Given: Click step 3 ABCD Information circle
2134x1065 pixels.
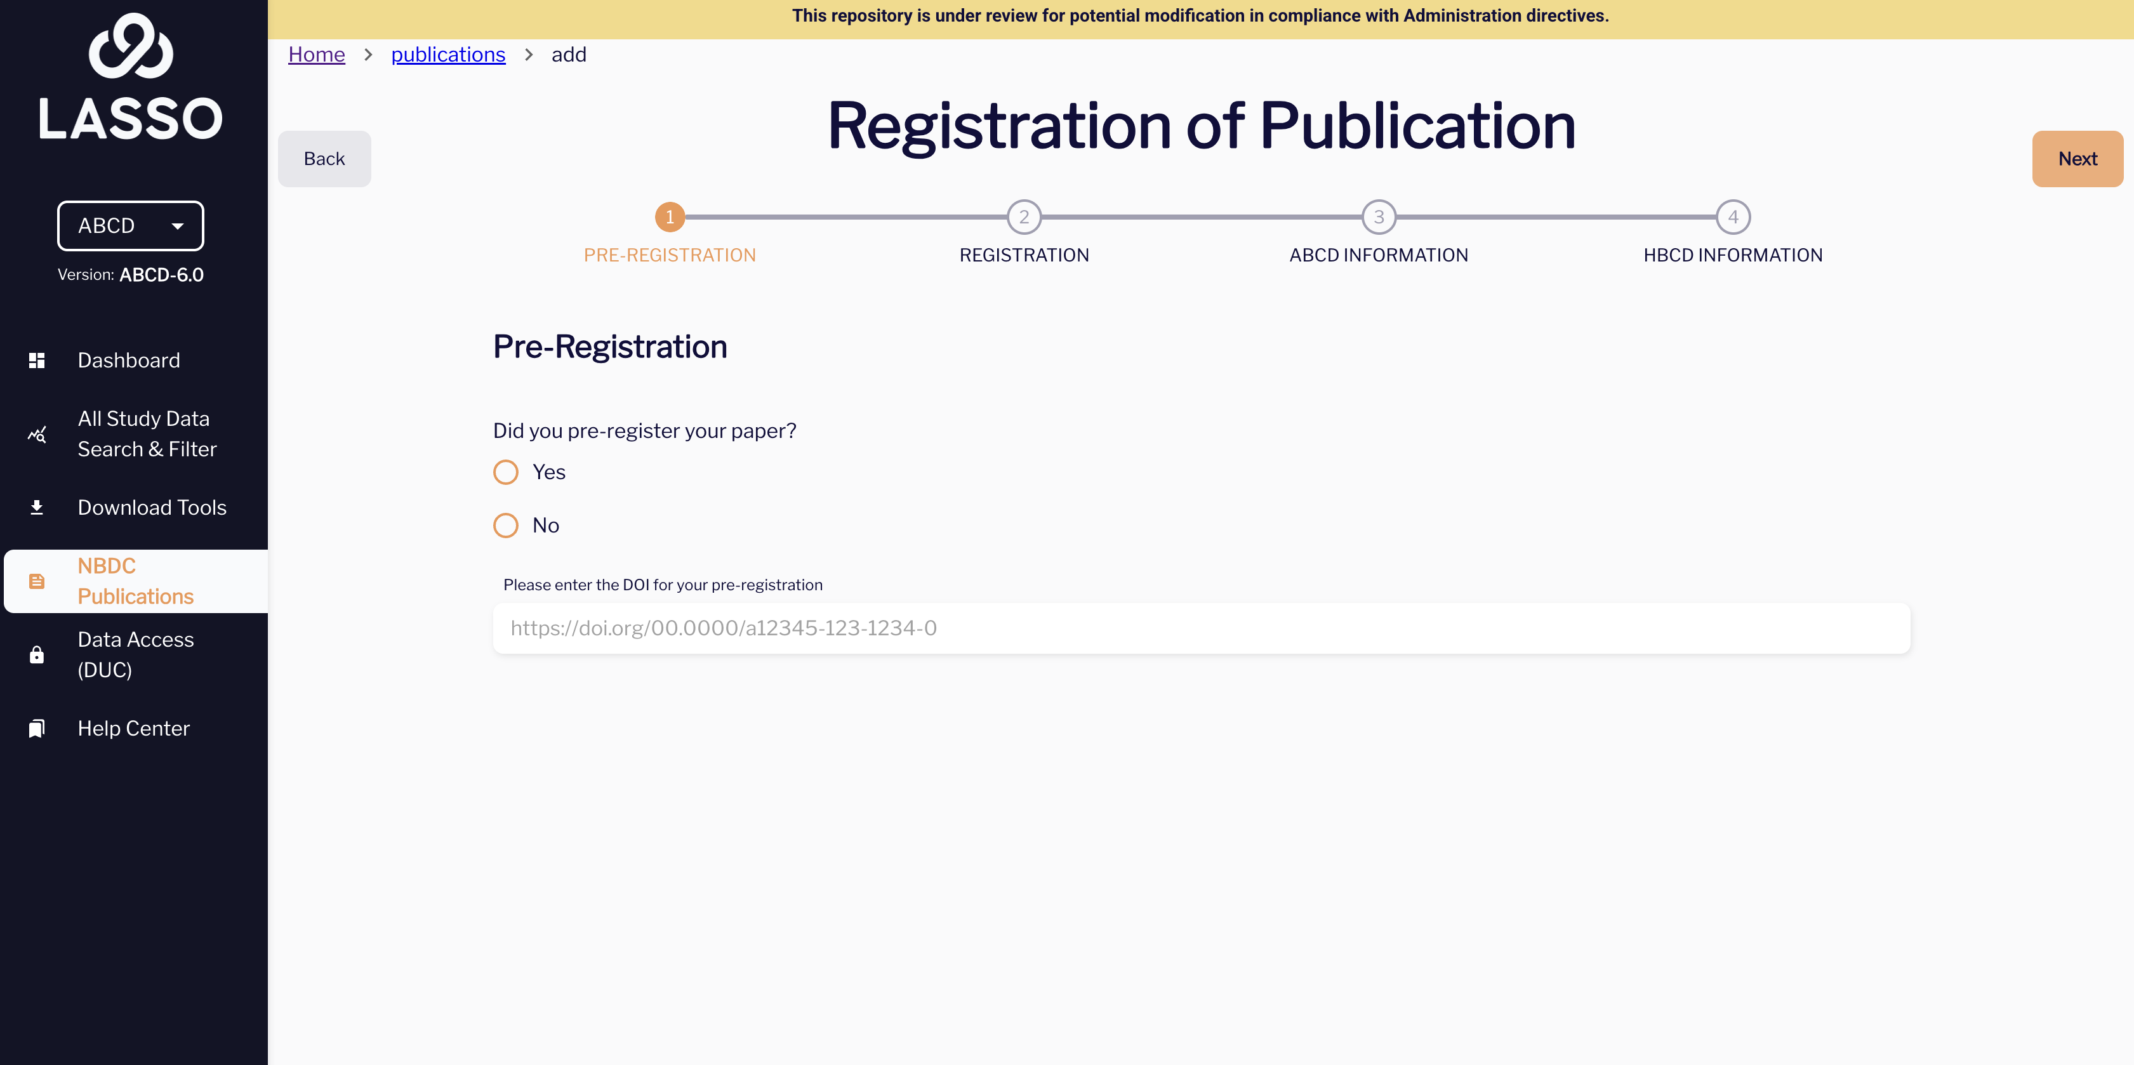Looking at the screenshot, I should tap(1379, 217).
